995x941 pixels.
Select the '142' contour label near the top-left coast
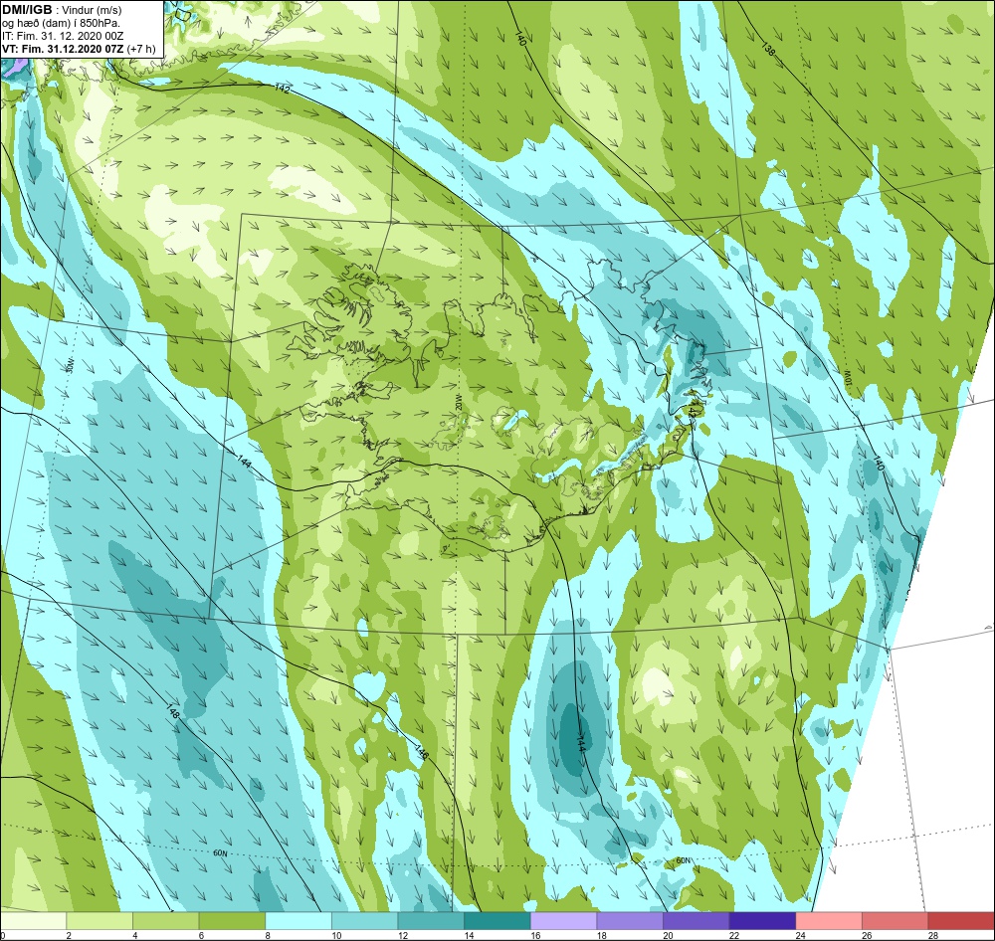coord(283,89)
